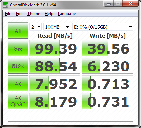Click the Seq read result 99.39

(55, 48)
